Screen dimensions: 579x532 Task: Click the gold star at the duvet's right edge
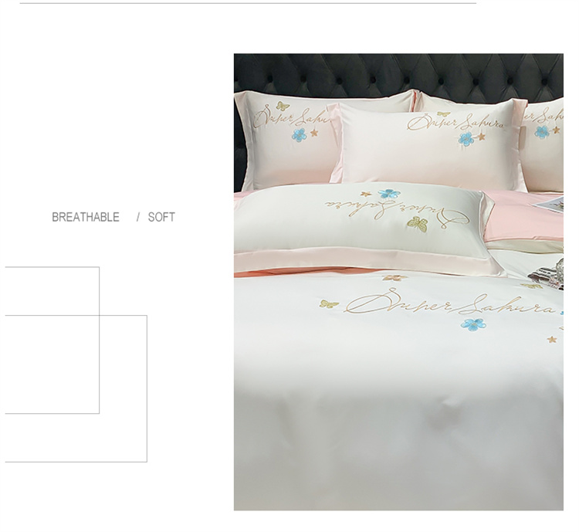pos(552,339)
